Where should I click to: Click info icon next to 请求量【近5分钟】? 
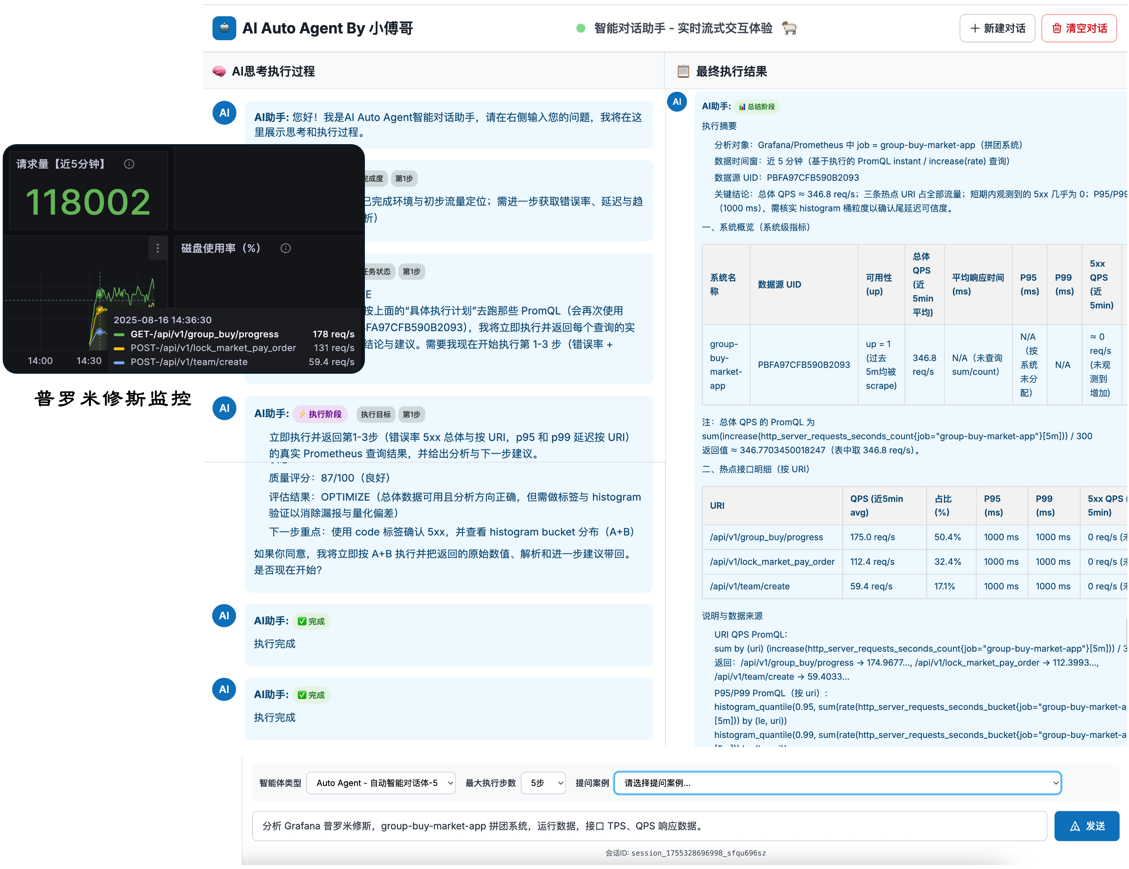129,164
